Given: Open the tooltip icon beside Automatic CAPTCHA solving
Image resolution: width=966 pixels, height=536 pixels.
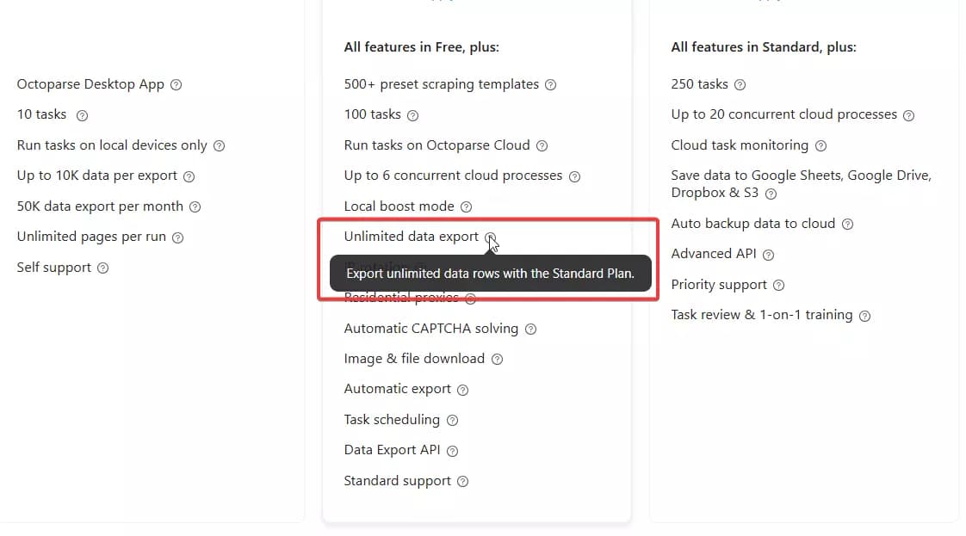Looking at the screenshot, I should click(530, 329).
